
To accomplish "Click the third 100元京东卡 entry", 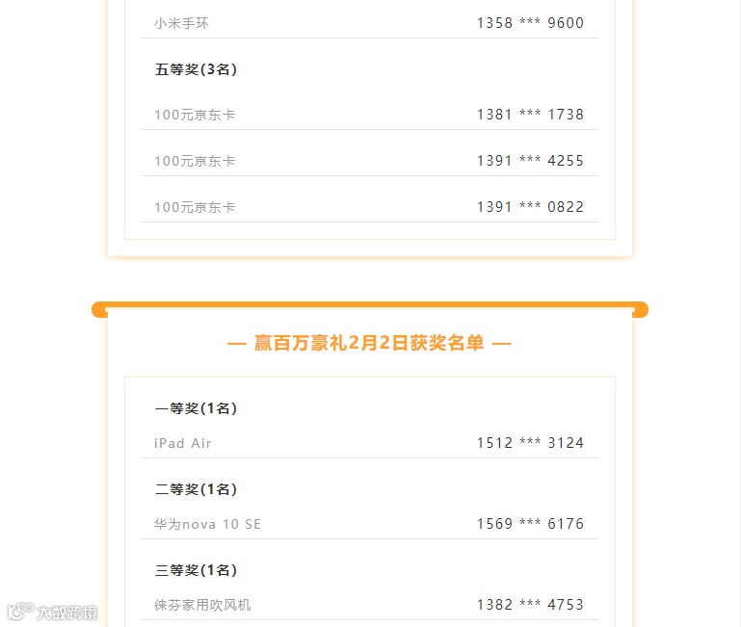I will click(195, 207).
